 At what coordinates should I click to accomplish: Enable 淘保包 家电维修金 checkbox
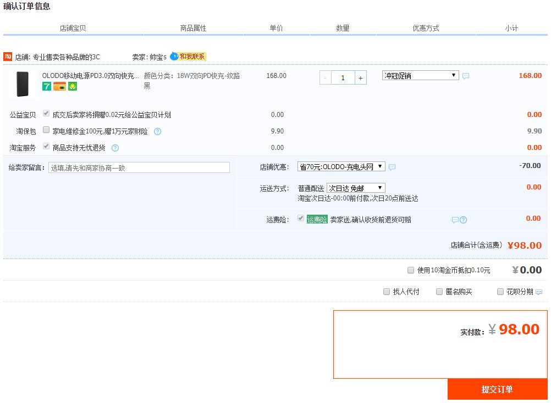click(x=46, y=130)
